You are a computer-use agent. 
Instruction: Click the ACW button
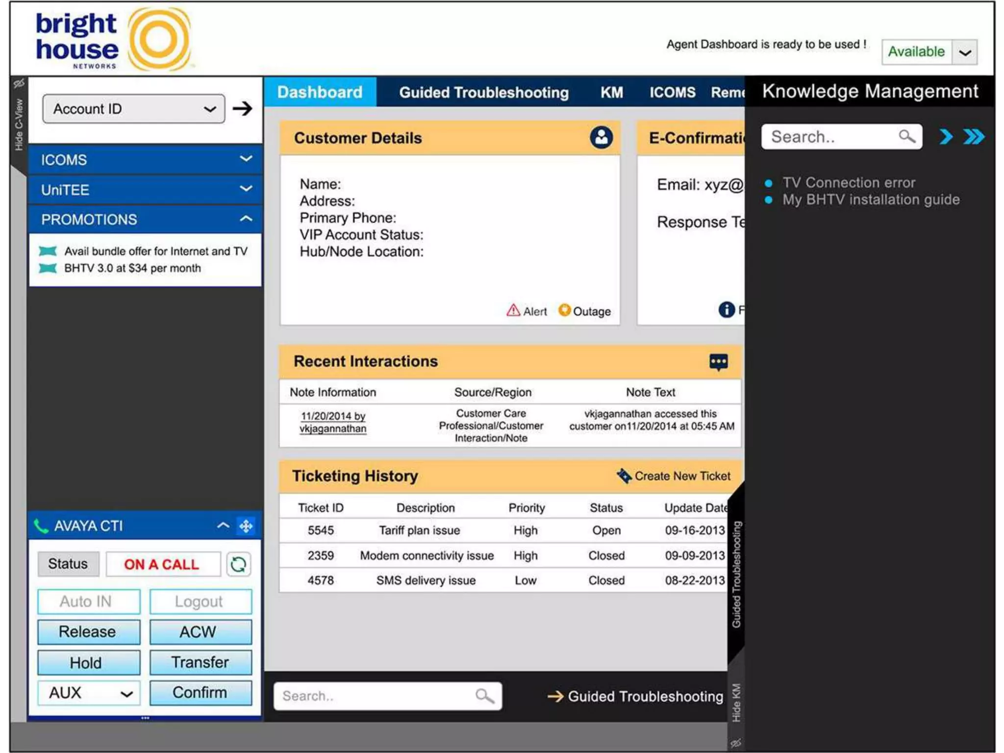pyautogui.click(x=201, y=632)
